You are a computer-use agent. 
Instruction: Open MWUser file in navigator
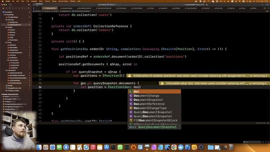12,33
